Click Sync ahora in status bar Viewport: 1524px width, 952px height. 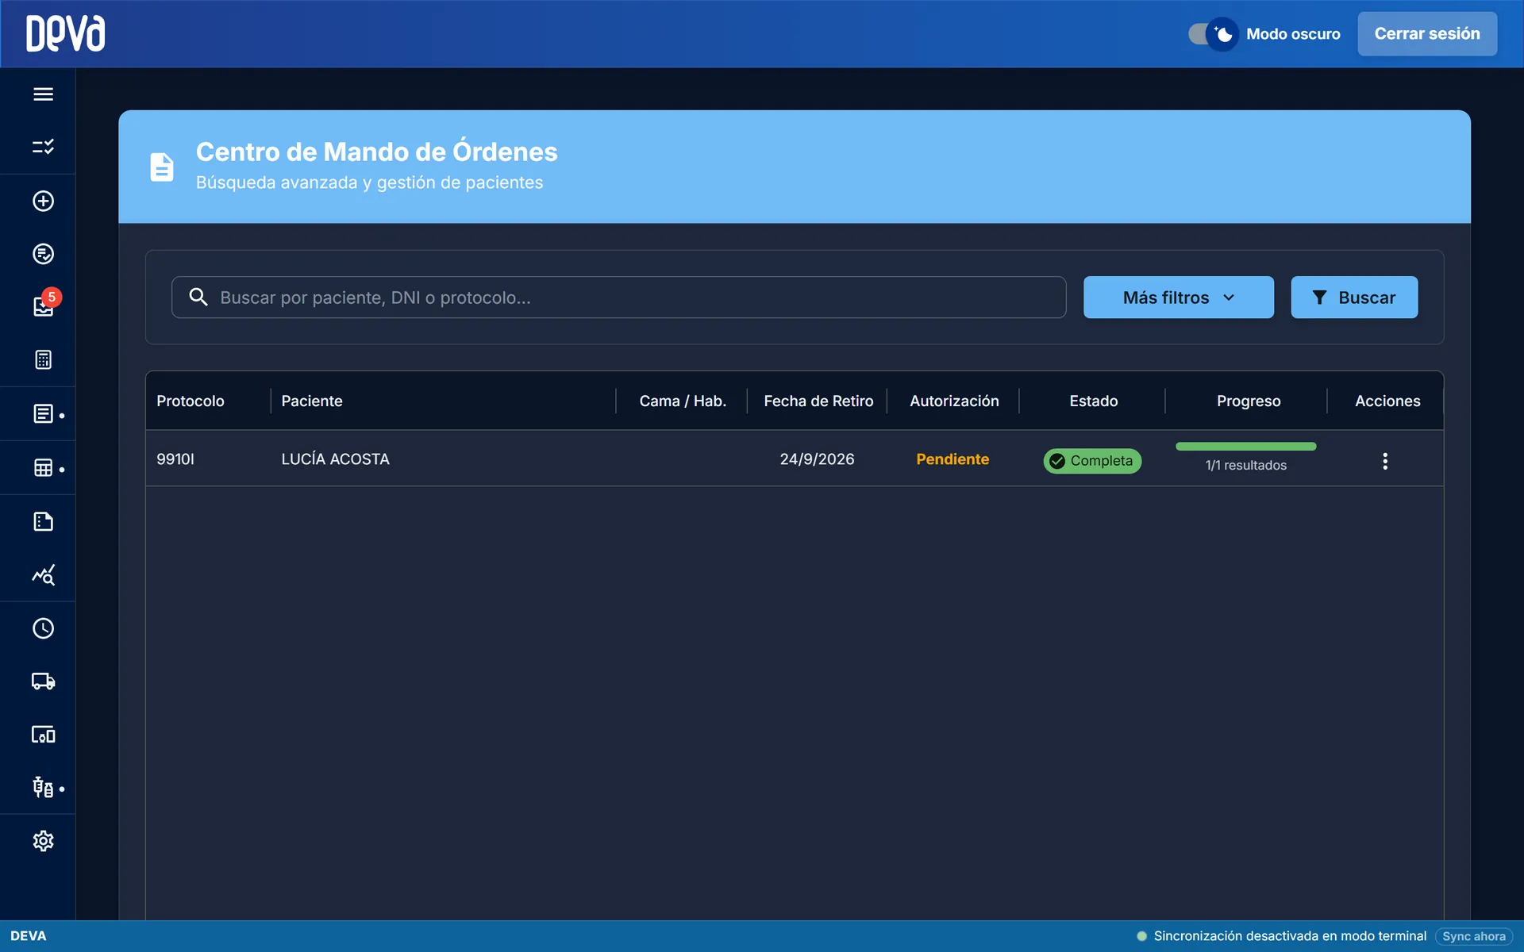[1473, 936]
